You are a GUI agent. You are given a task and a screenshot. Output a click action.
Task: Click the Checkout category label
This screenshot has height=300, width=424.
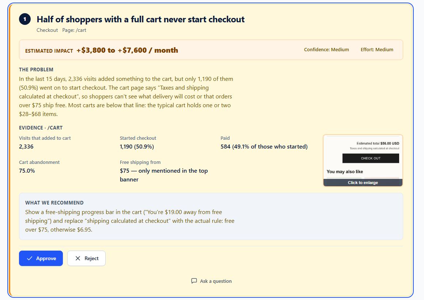[x=47, y=30]
